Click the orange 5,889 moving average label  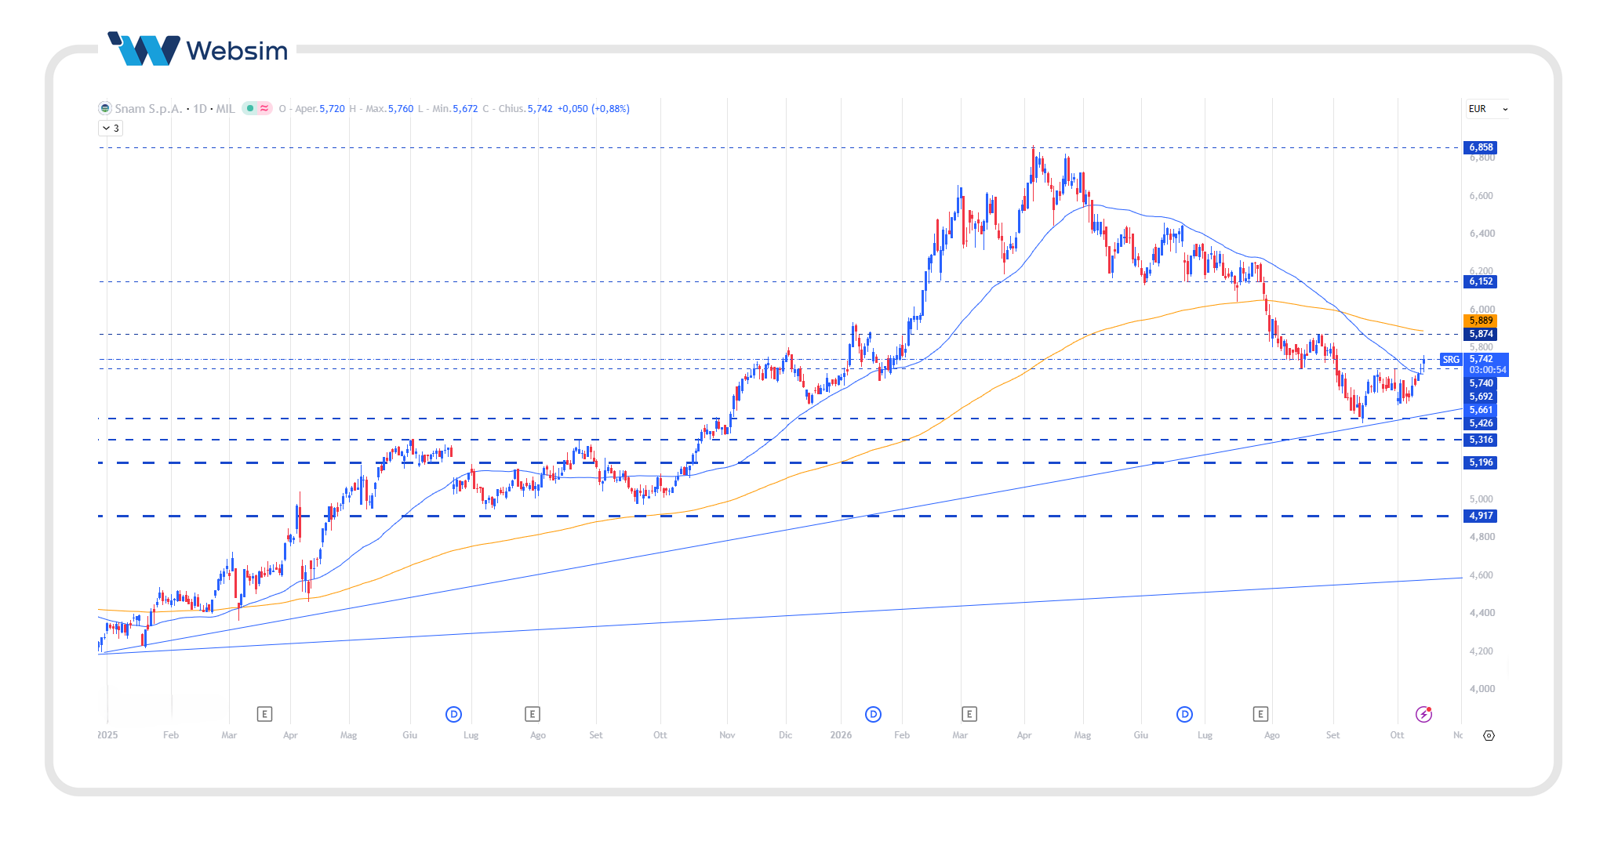1481,321
